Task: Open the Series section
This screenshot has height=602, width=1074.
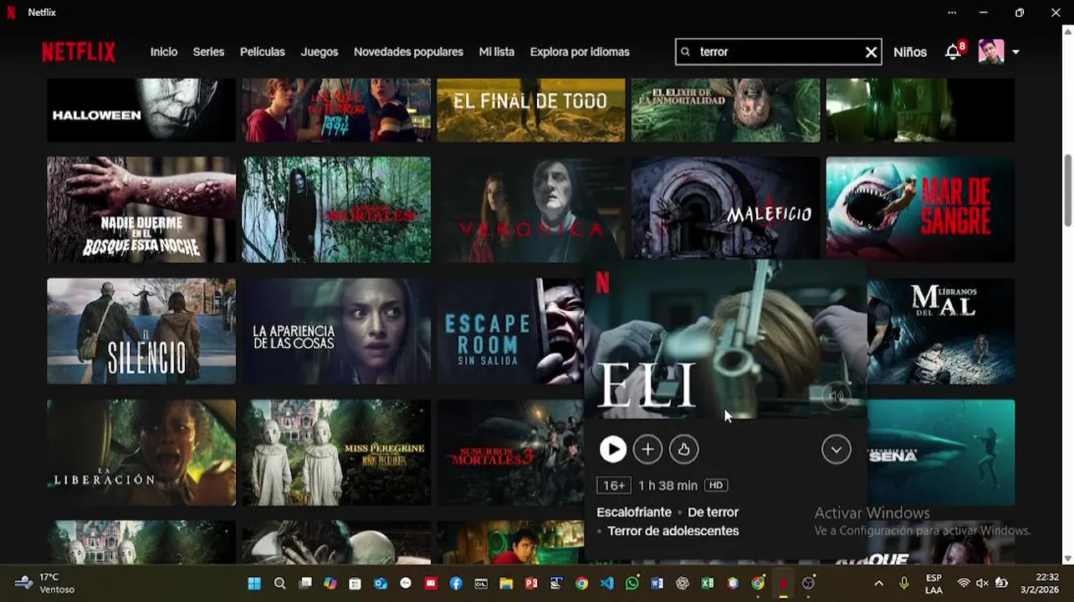Action: pos(208,52)
